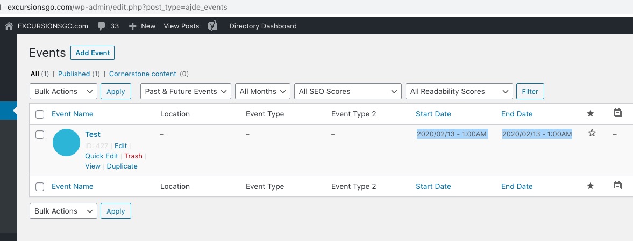The width and height of the screenshot is (633, 241).
Task: Sort by Start Date column header
Action: click(x=433, y=114)
